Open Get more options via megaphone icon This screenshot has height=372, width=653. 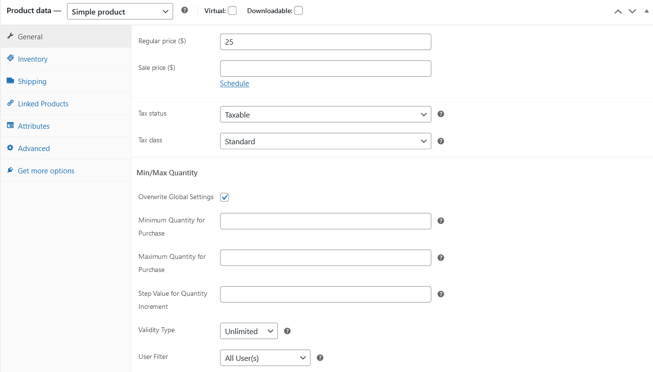point(10,170)
